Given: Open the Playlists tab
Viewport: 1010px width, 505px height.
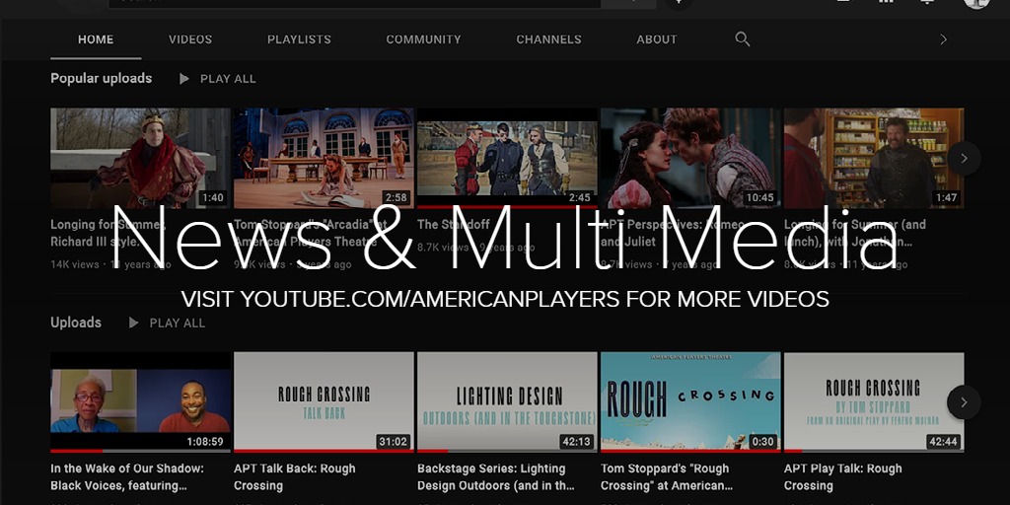Looking at the screenshot, I should pyautogui.click(x=299, y=39).
